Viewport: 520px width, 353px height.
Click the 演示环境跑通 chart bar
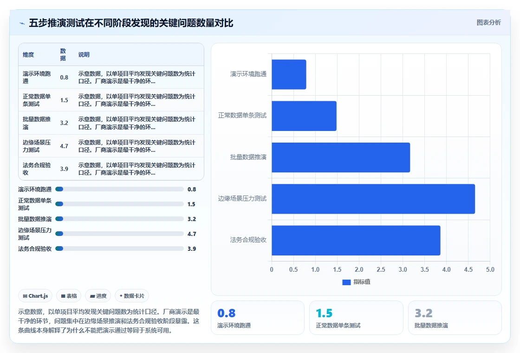(289, 74)
